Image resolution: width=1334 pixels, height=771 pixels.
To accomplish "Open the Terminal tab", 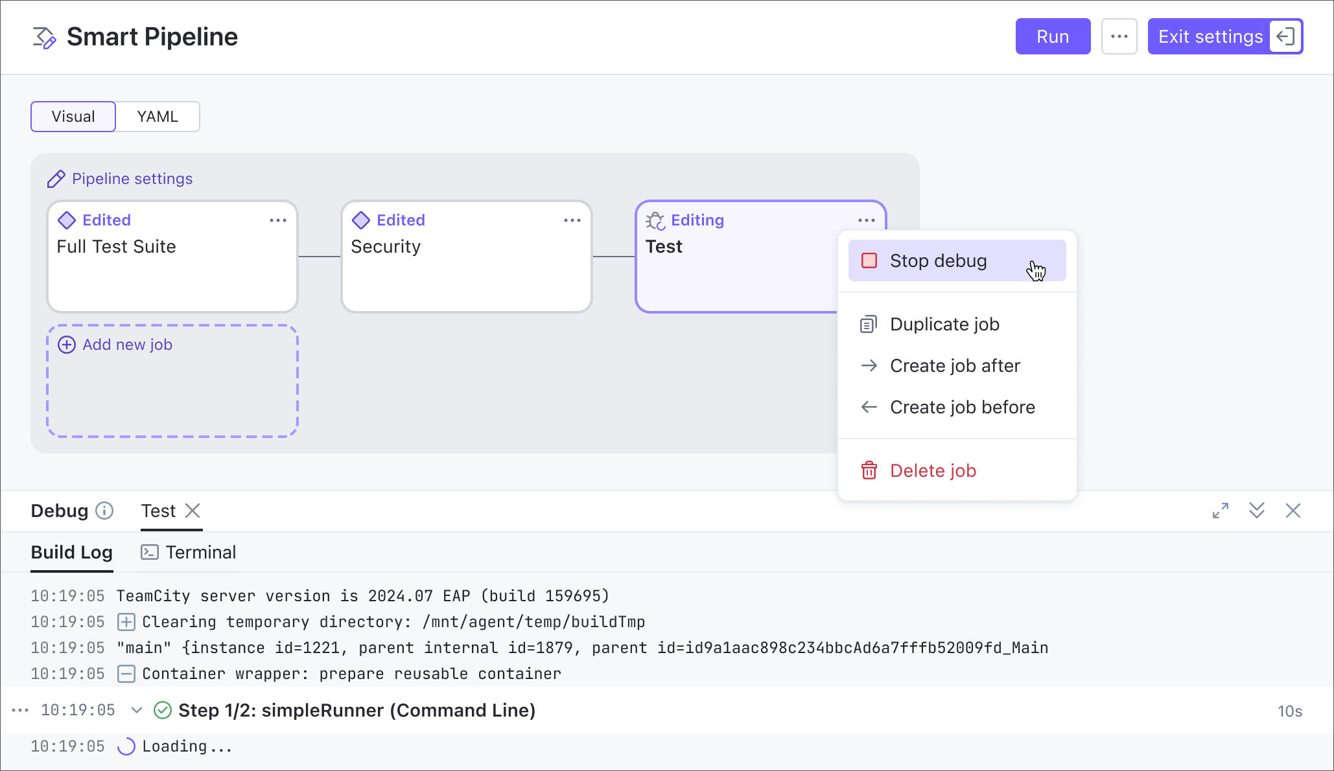I will pyautogui.click(x=189, y=553).
